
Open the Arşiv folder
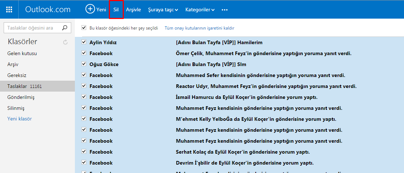[13, 64]
